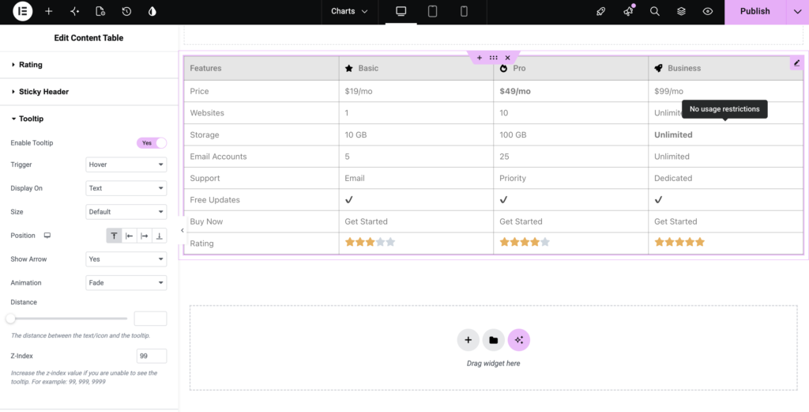Click the Email Accounts row label

218,157
